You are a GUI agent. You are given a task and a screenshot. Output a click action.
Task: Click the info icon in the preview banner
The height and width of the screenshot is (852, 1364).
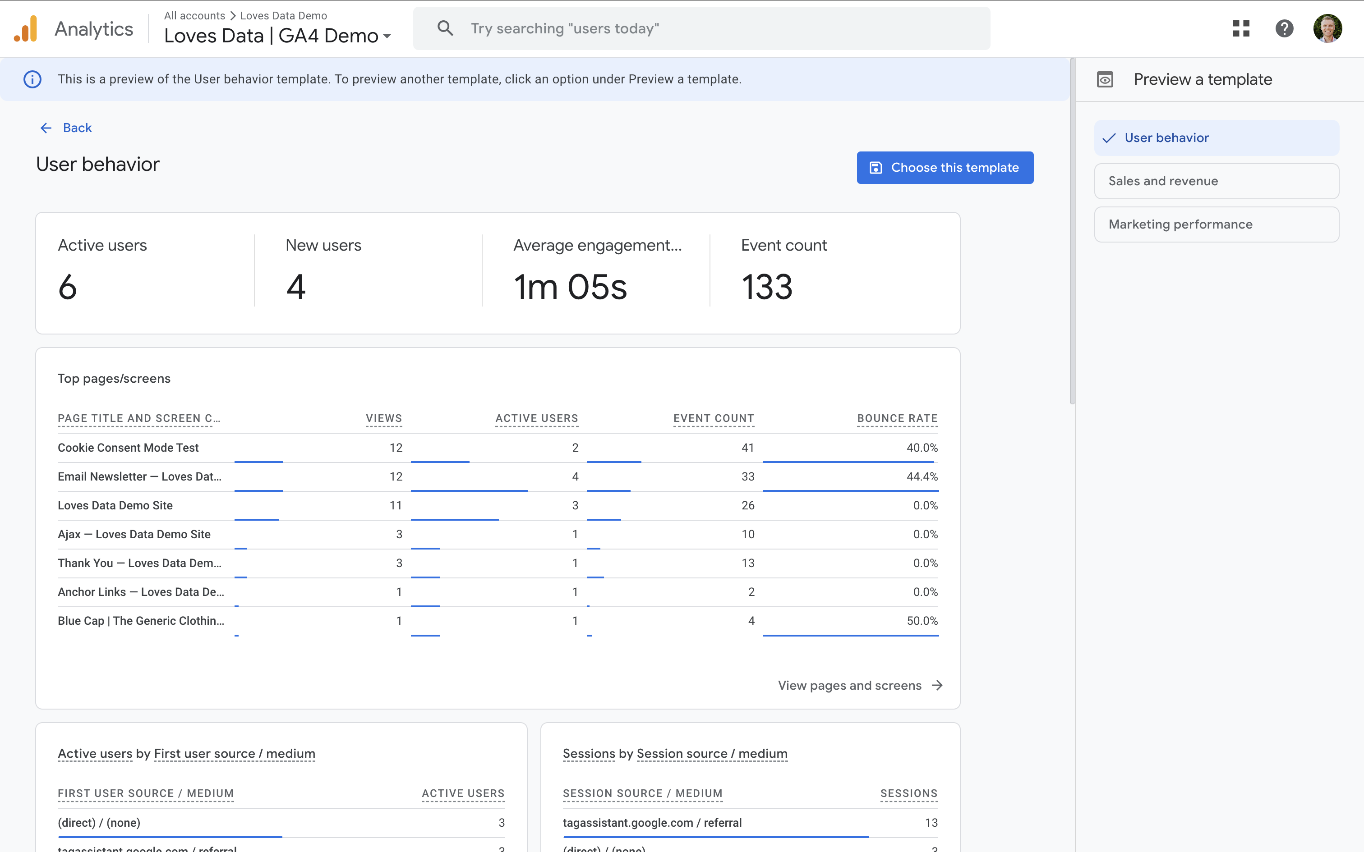tap(32, 79)
